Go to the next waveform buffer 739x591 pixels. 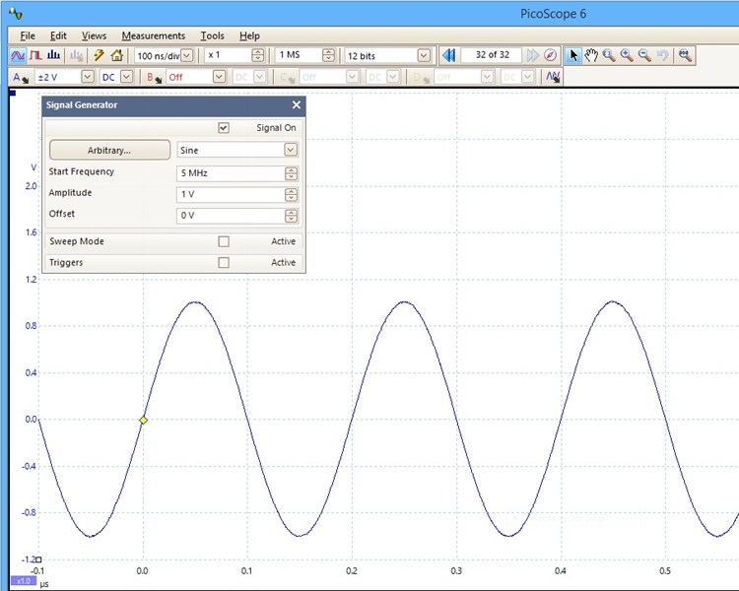click(532, 55)
